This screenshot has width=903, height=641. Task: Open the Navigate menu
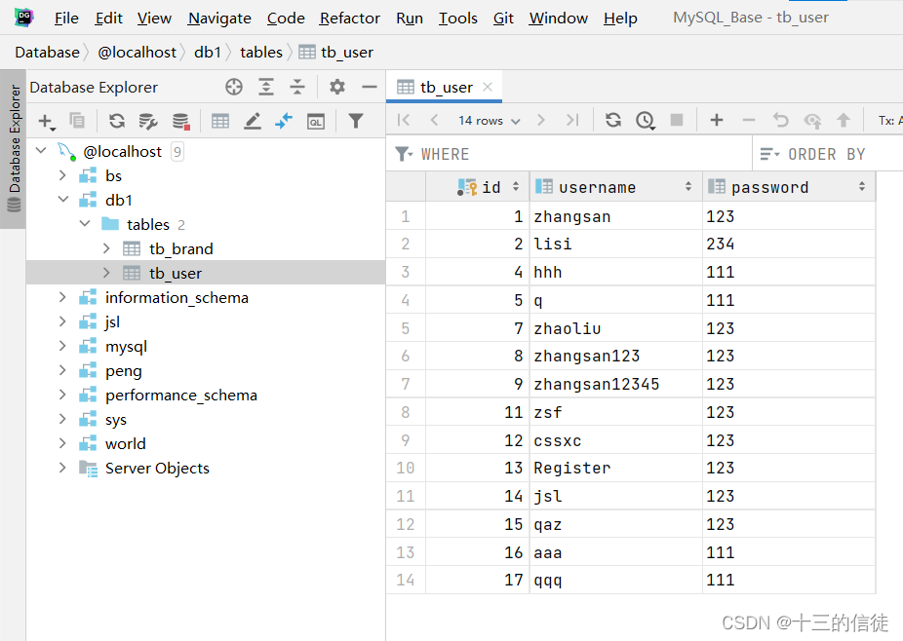219,18
